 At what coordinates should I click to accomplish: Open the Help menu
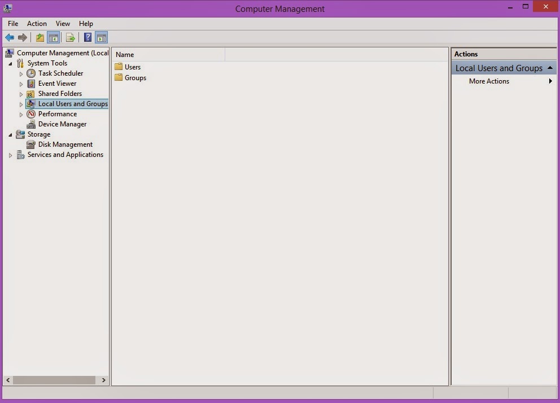pos(86,24)
